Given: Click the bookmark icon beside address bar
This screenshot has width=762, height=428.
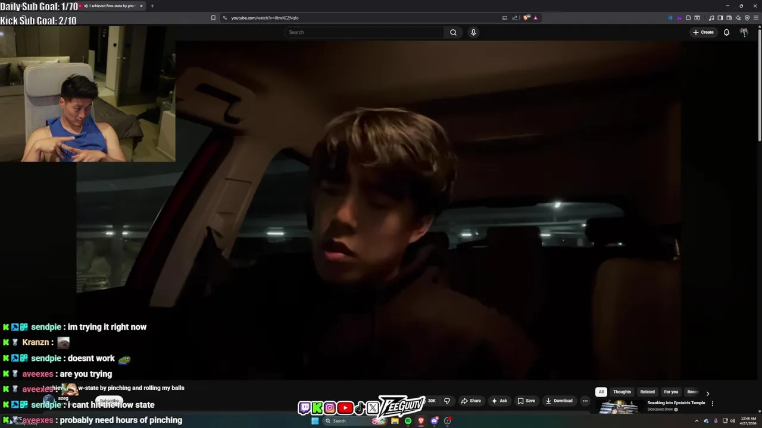Looking at the screenshot, I should (x=213, y=18).
